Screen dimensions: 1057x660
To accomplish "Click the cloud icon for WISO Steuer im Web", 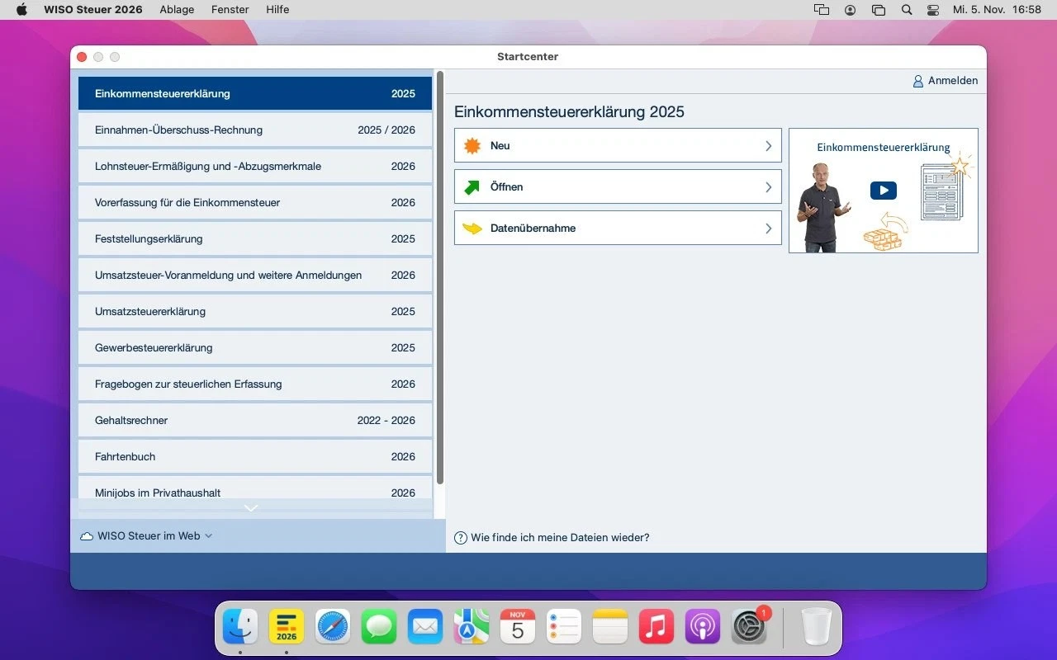I will click(87, 536).
